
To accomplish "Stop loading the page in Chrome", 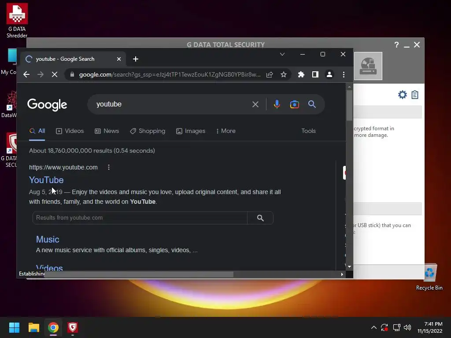I will click(x=54, y=74).
